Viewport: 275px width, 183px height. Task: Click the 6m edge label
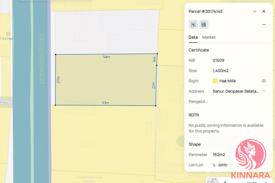[154, 60]
